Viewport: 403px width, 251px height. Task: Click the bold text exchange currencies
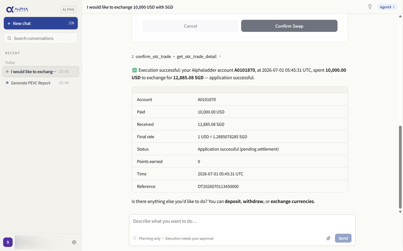click(x=292, y=201)
